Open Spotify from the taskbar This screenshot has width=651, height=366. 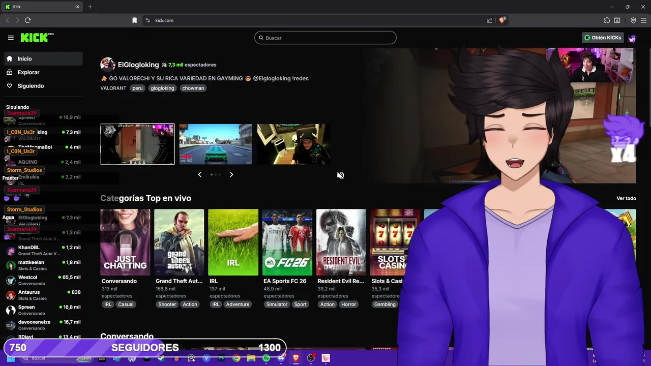tap(266, 358)
